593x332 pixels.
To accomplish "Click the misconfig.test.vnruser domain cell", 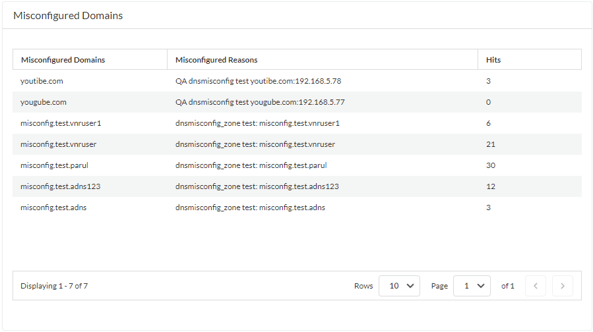I will pyautogui.click(x=59, y=144).
